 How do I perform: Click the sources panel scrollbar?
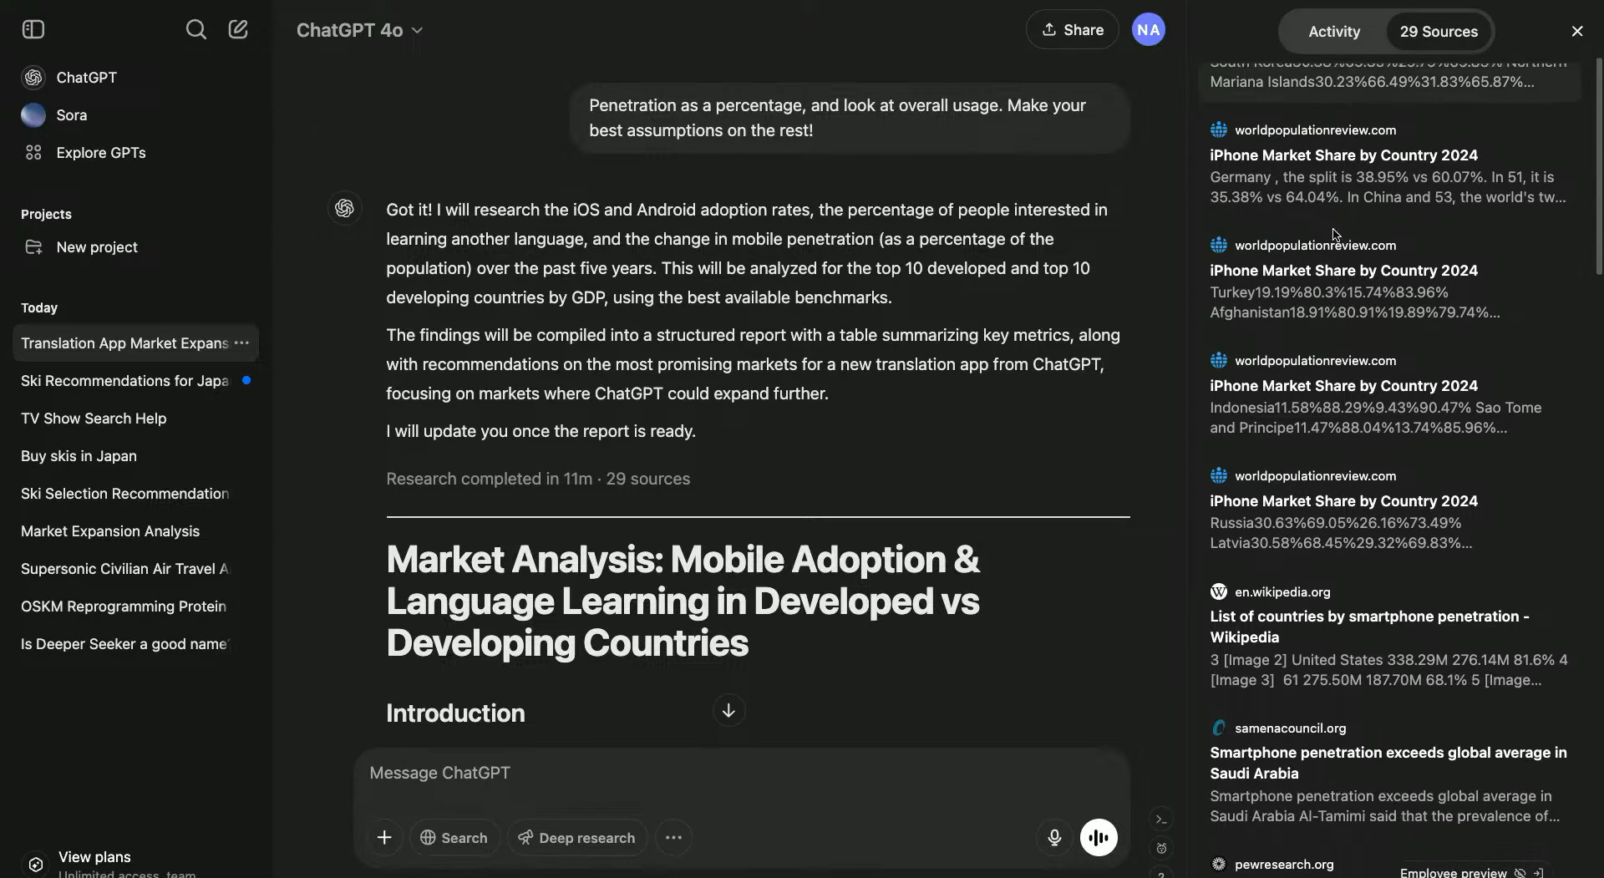pyautogui.click(x=1599, y=167)
